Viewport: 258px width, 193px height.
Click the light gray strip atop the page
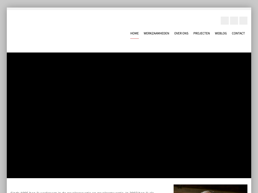tap(129, 9)
